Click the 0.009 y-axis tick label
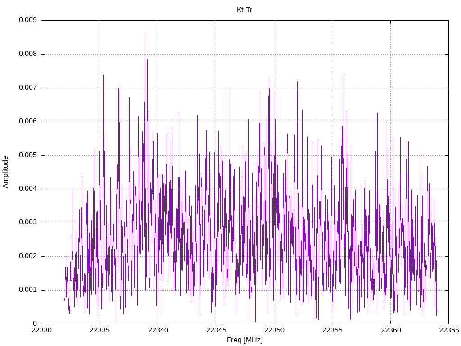 pos(28,20)
